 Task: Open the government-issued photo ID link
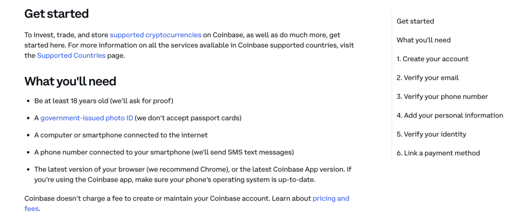87,118
